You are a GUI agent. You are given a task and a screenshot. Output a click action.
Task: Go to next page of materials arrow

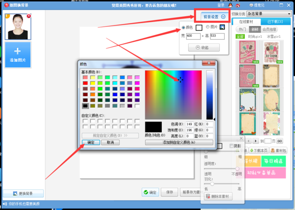click(256, 141)
